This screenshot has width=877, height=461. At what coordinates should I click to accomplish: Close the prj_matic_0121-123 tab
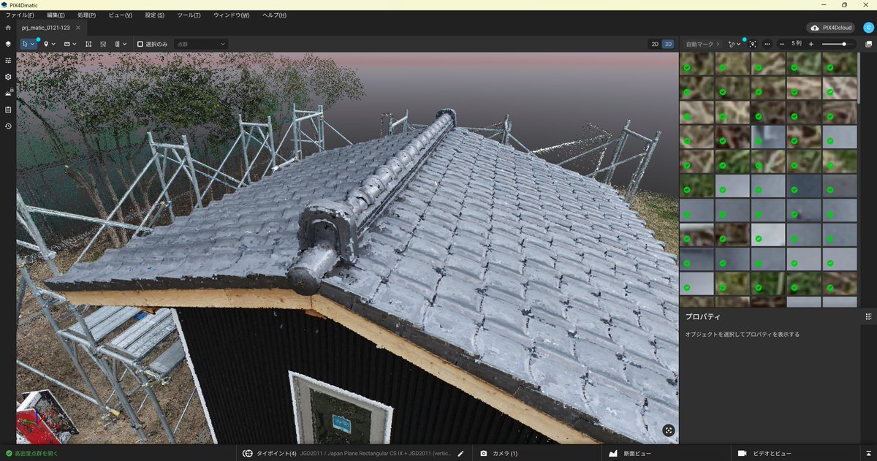[x=78, y=28]
